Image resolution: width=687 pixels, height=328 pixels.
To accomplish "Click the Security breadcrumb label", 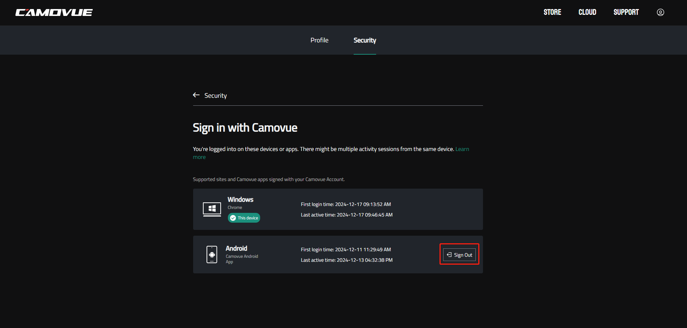I will (x=216, y=96).
